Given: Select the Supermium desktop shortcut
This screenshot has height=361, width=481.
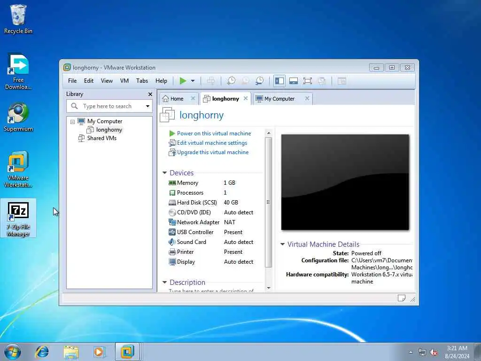Looking at the screenshot, I should (x=18, y=117).
